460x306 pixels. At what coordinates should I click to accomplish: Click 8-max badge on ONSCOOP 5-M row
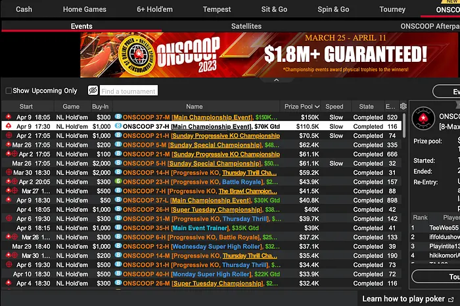click(x=118, y=145)
